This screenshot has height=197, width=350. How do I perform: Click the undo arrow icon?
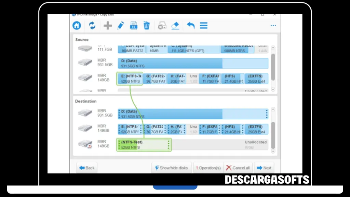tap(191, 26)
